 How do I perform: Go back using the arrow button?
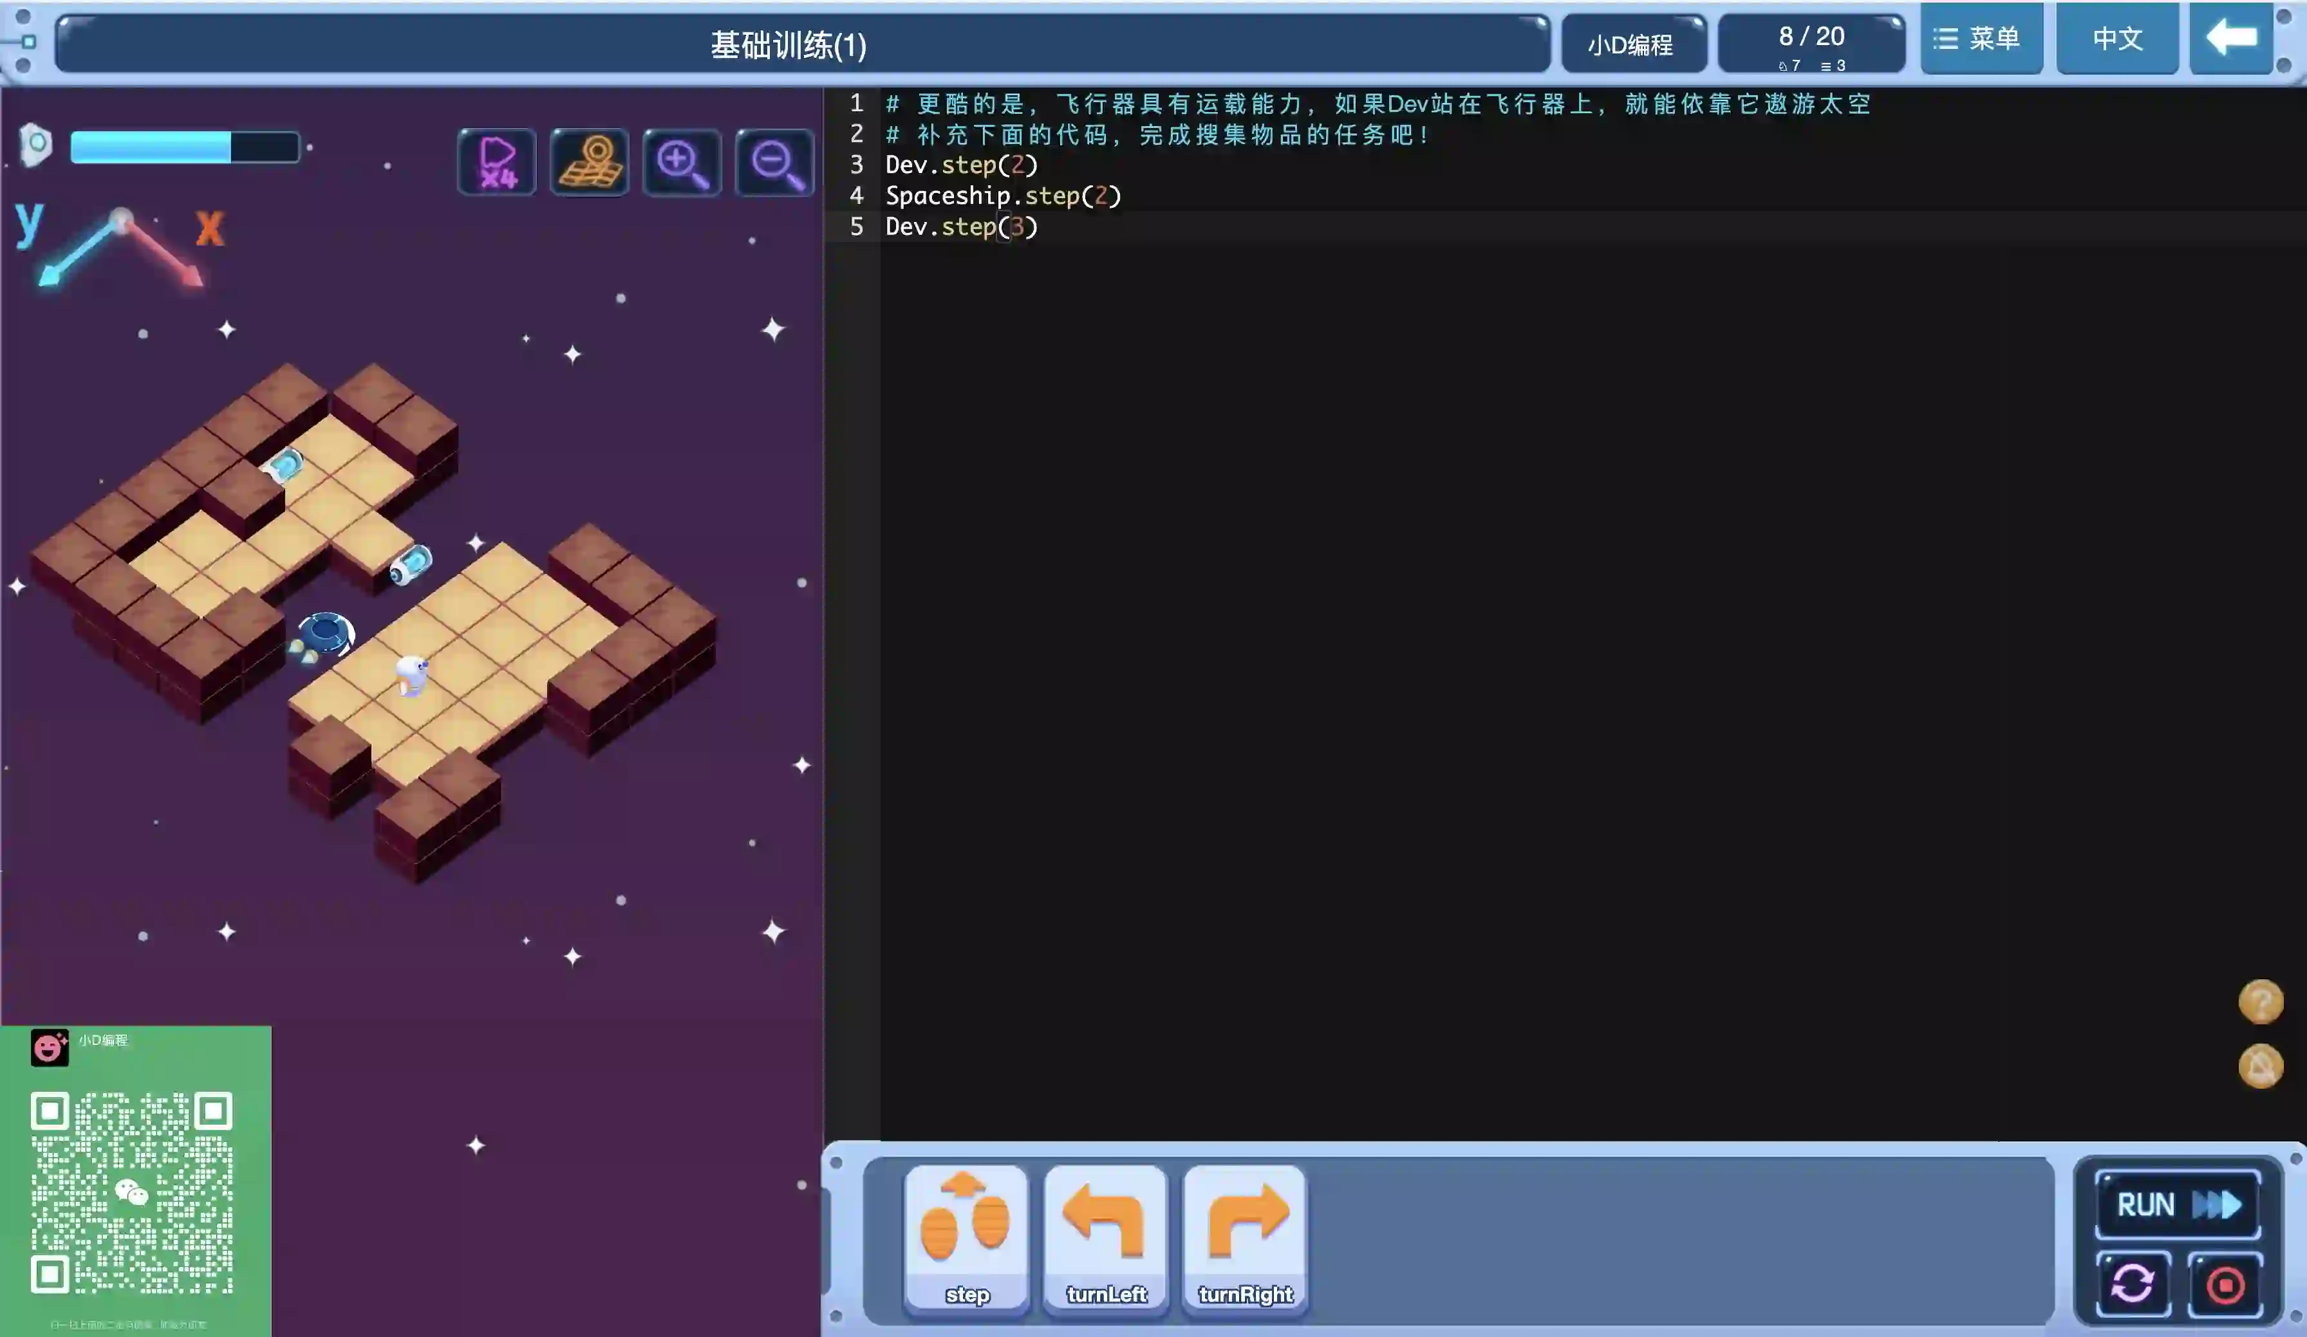pyautogui.click(x=2231, y=39)
